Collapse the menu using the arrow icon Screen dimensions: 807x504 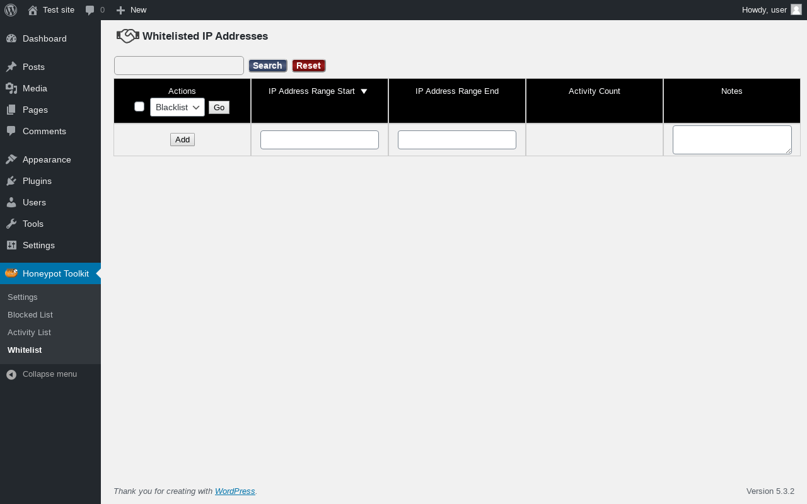[11, 374]
